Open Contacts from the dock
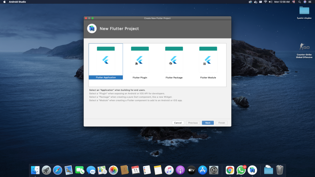Screen dimensions: 315x177 pos(124,170)
